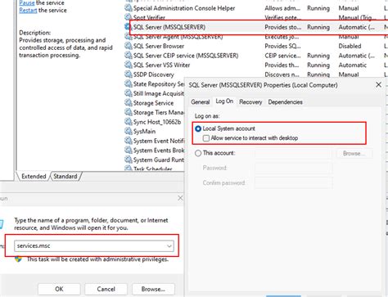
Task: Select SQL Server CEIP service (MSSQLSERVER) row
Action: point(256,56)
